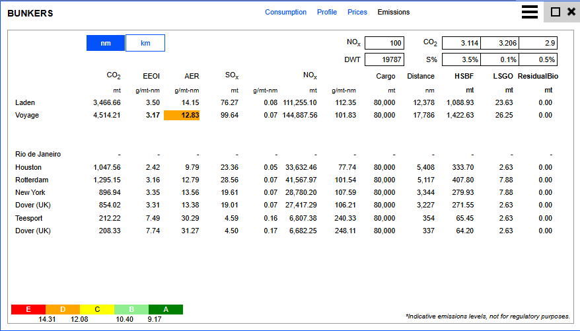580x331 pixels.
Task: Open the hamburger menu icon
Action: click(529, 12)
